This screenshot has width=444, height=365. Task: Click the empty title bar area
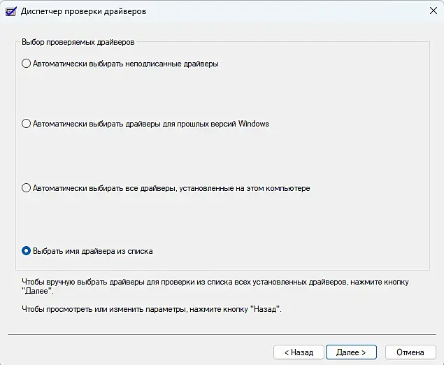pyautogui.click(x=280, y=11)
